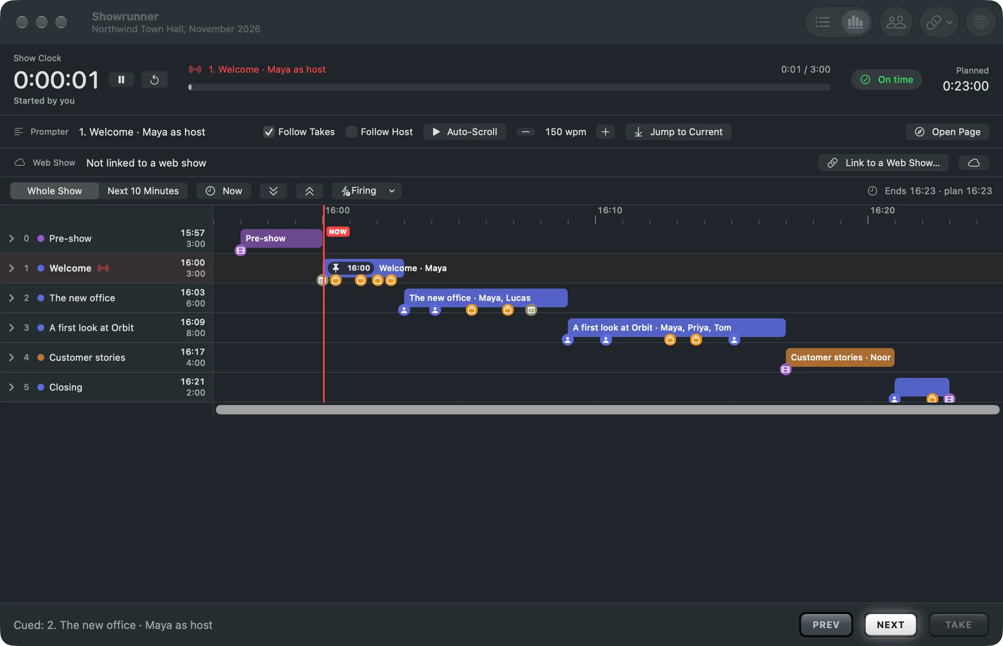1003x646 pixels.
Task: Collapse all segments with double chevron down
Action: tap(273, 191)
